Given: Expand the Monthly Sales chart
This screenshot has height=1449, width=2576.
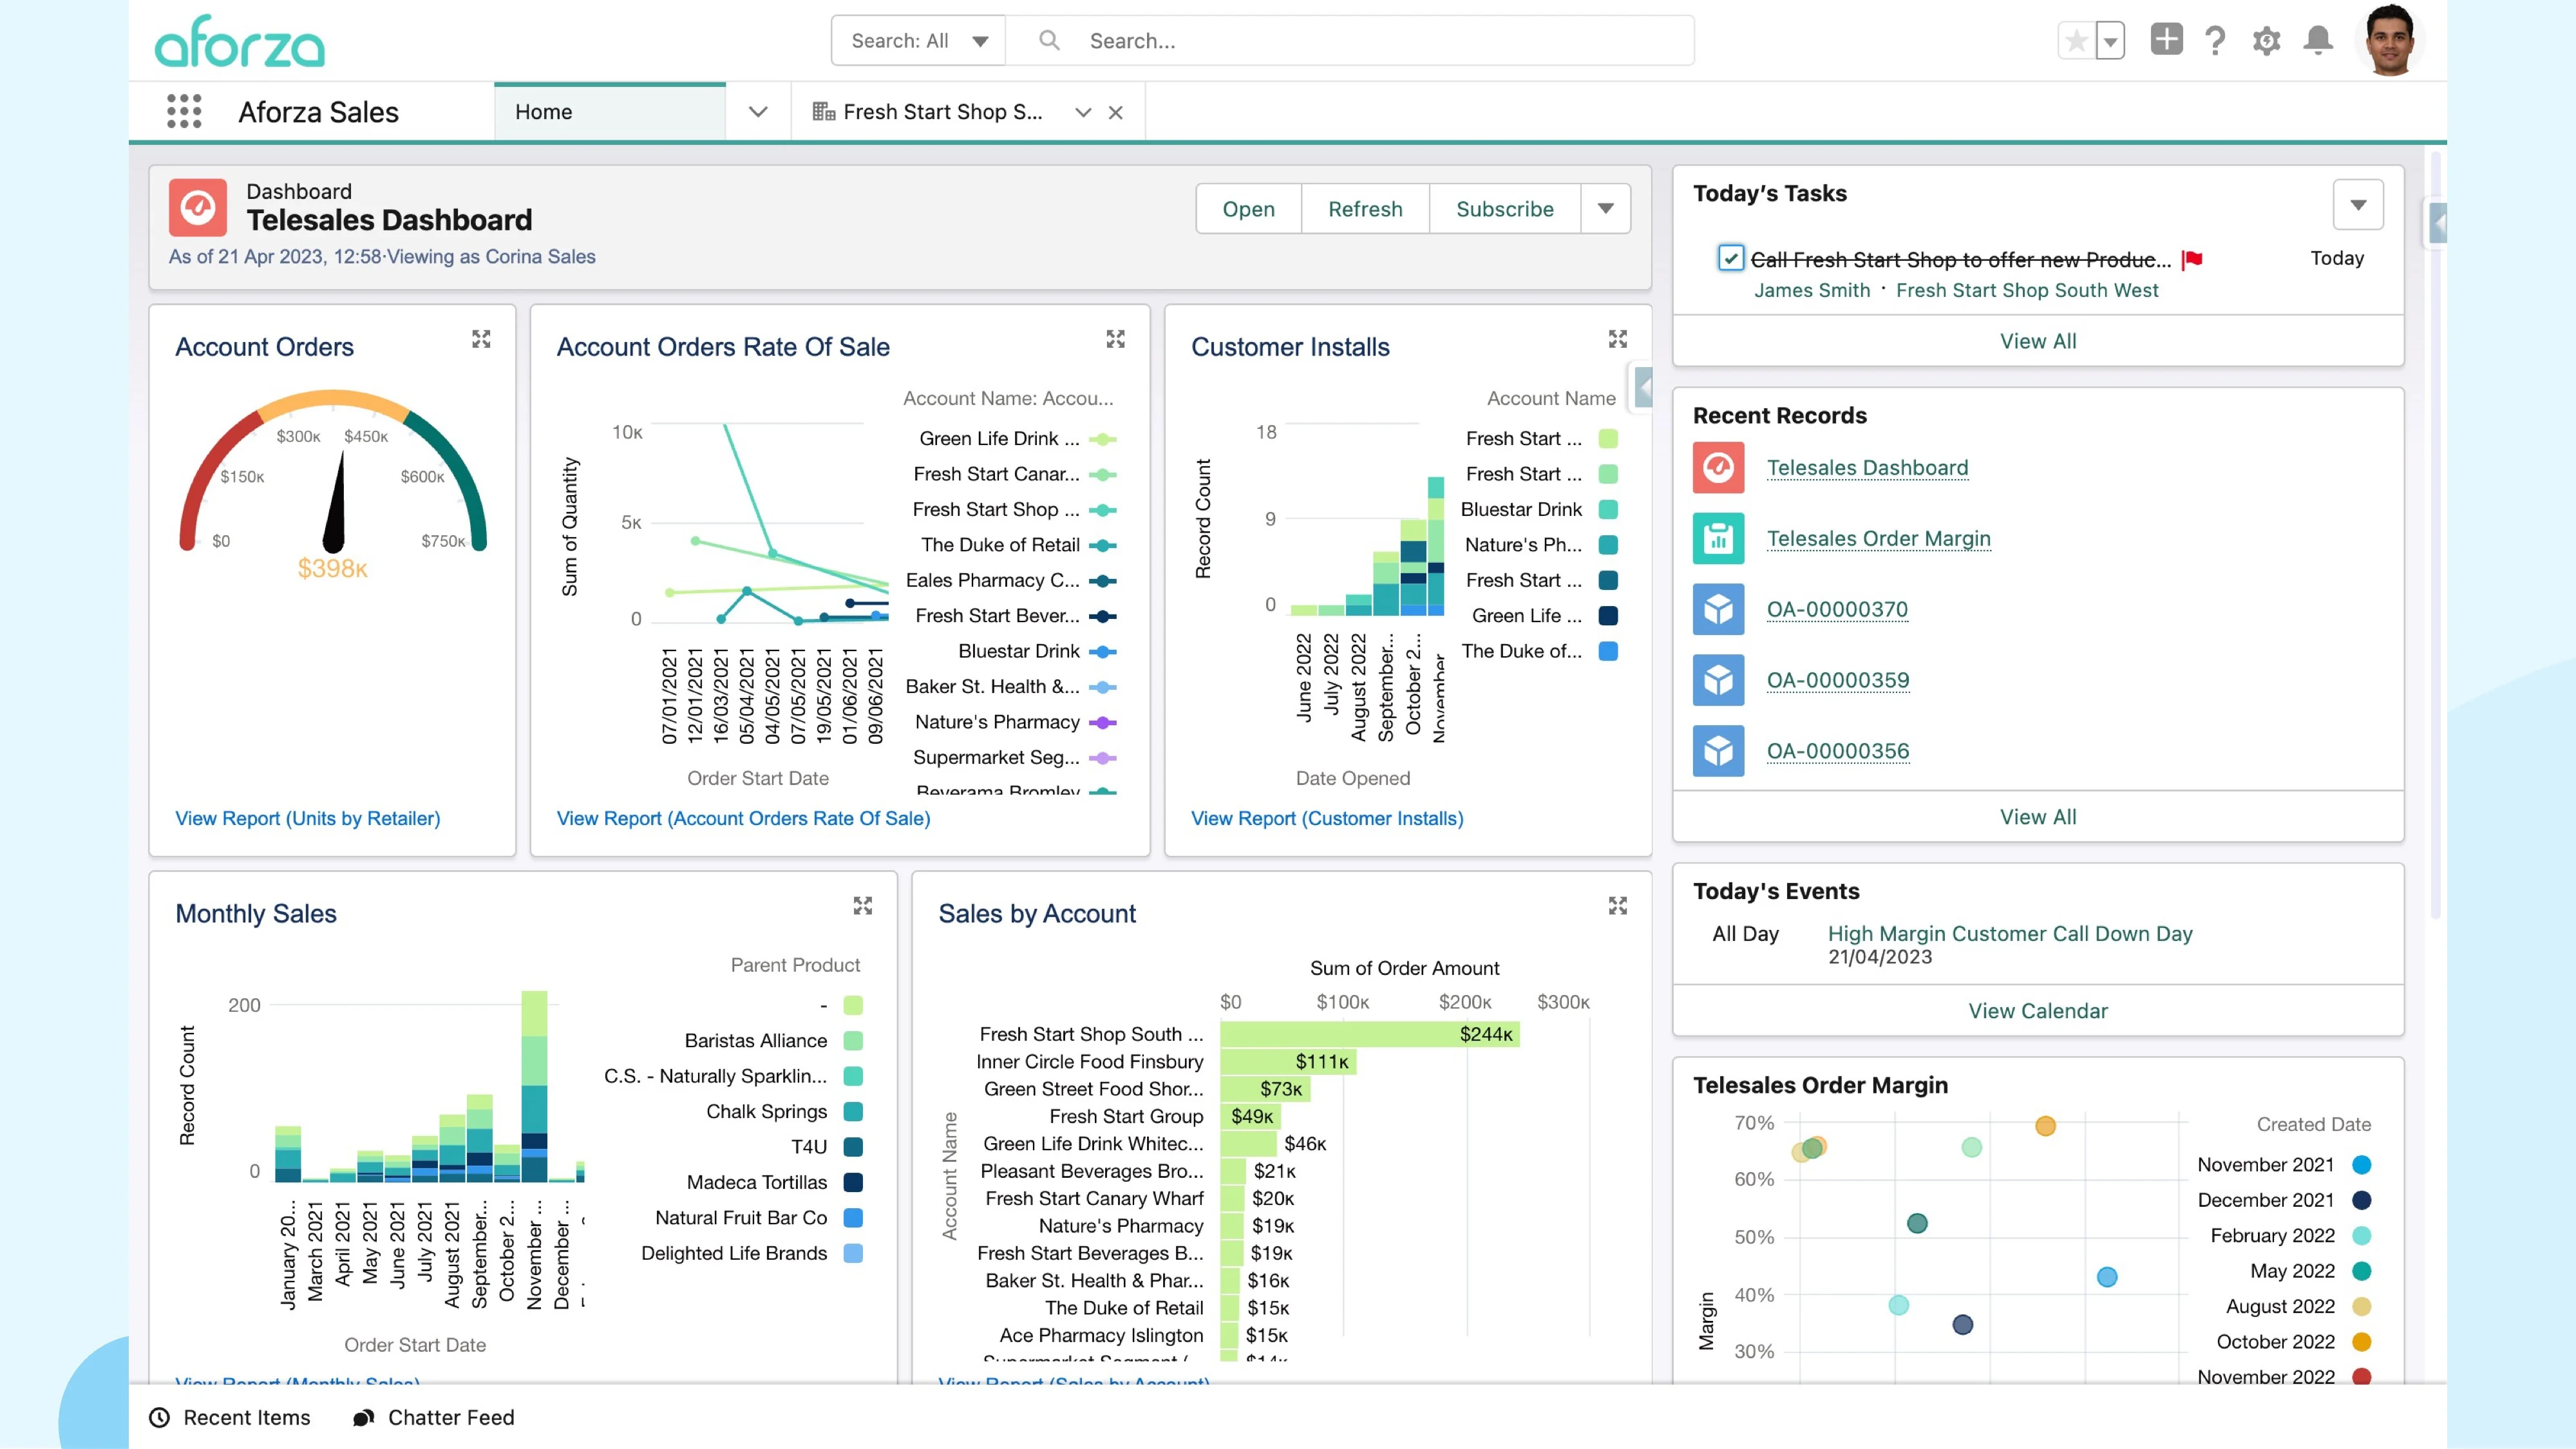Looking at the screenshot, I should [862, 906].
